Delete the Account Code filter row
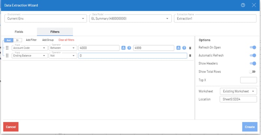The image size is (261, 135). coord(190,48)
